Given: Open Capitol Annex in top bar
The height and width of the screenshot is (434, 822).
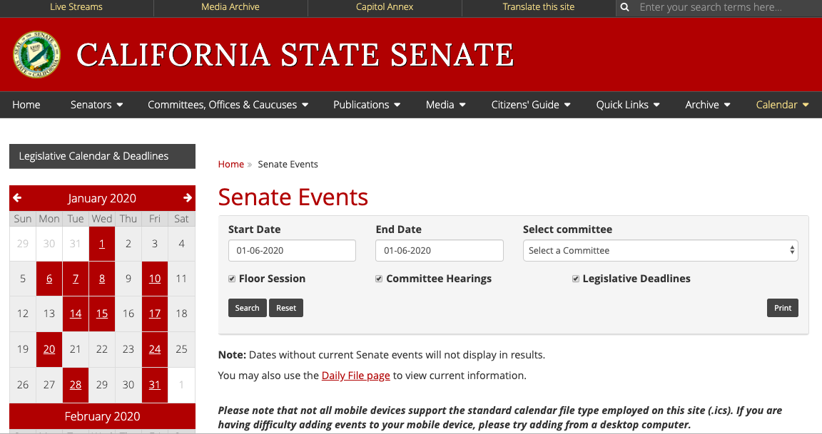Looking at the screenshot, I should click(385, 7).
